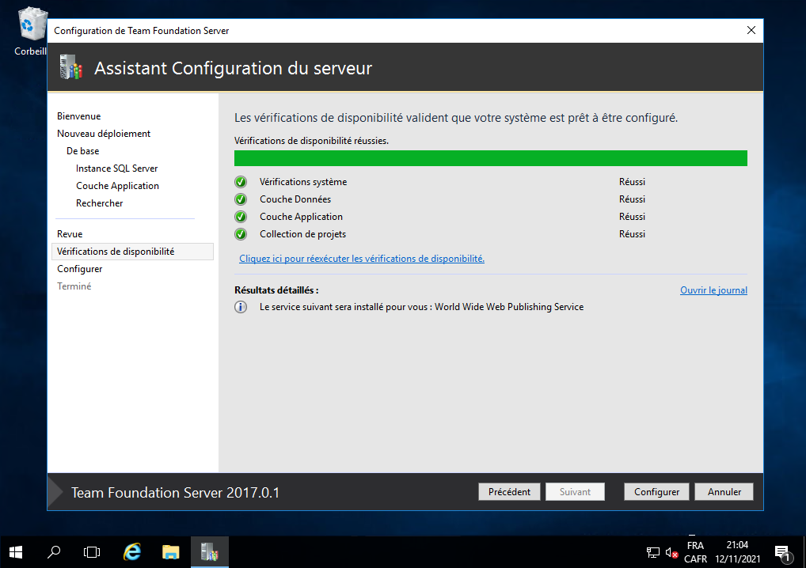
Task: Open Internet Explorer from the taskbar
Action: point(132,551)
